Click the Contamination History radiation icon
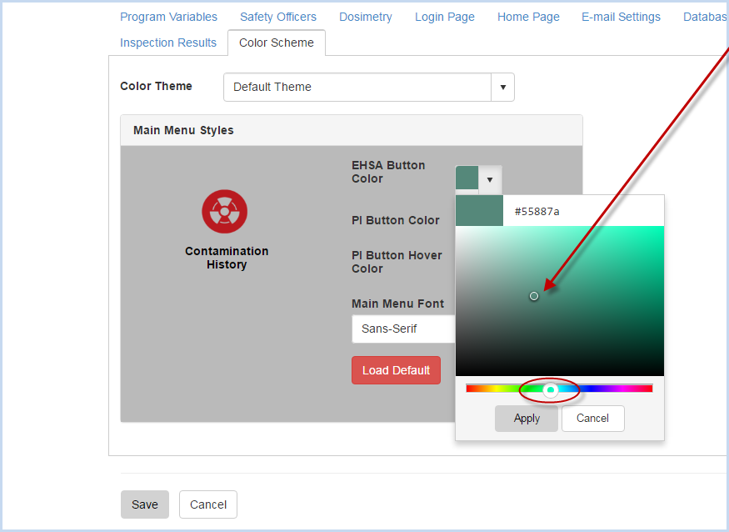This screenshot has width=729, height=532. click(x=225, y=211)
